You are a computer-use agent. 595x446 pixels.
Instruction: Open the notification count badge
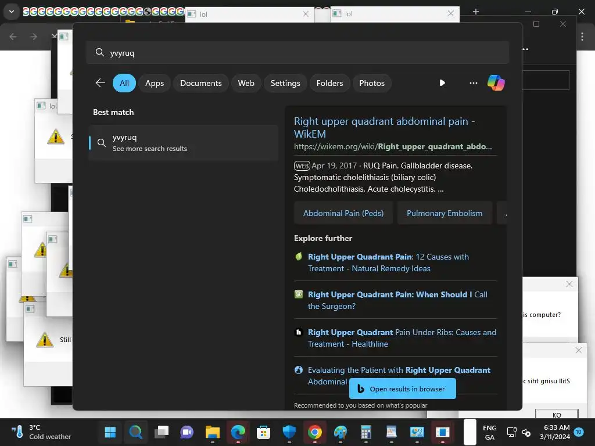coord(579,432)
